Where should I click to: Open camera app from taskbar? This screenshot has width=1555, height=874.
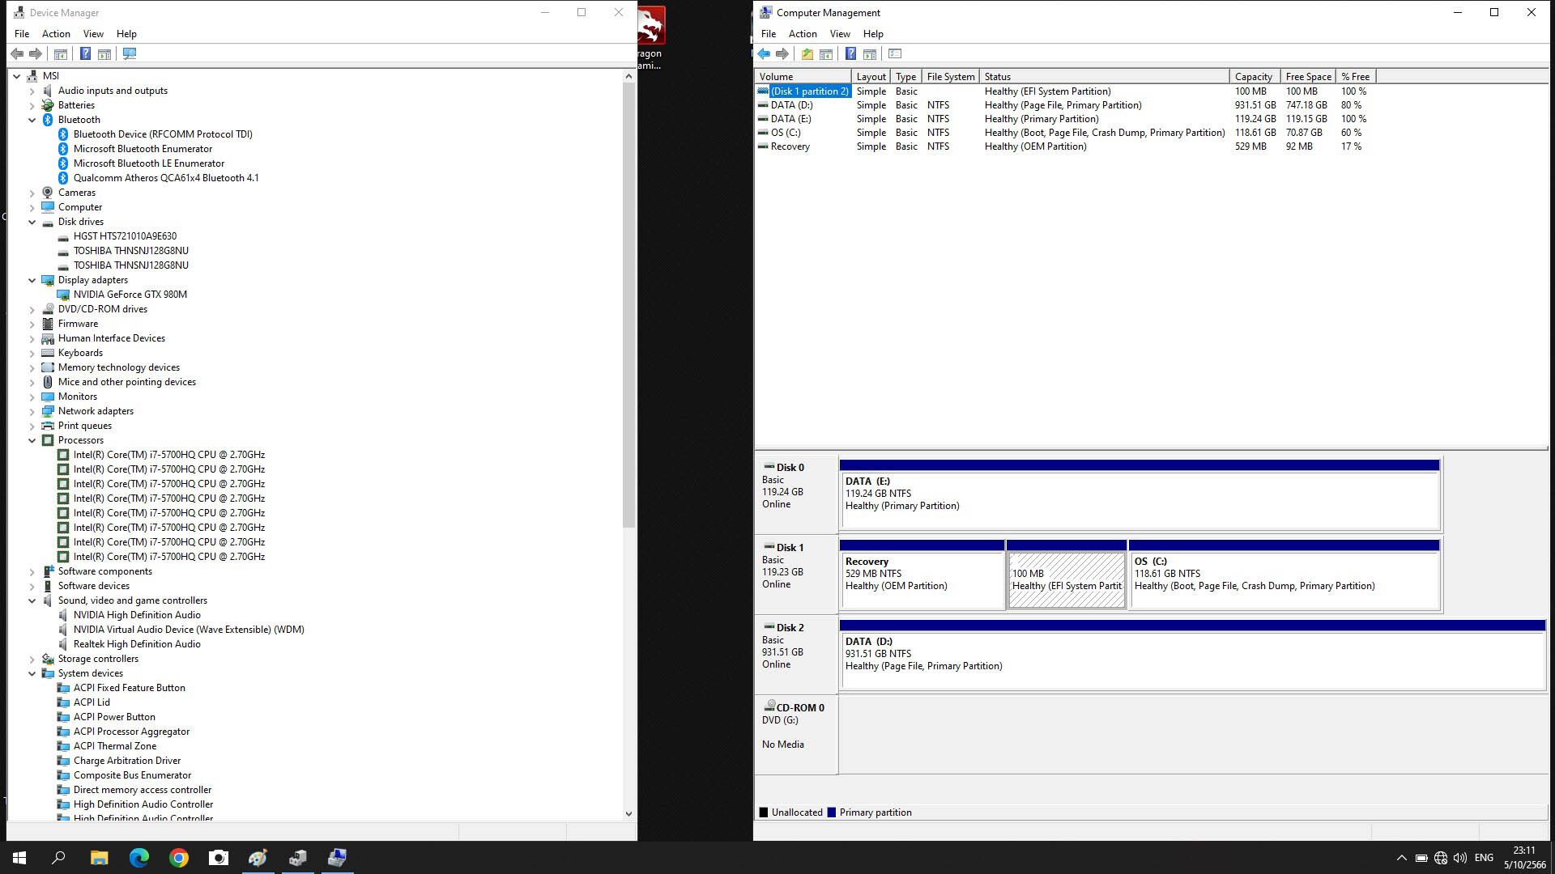(x=219, y=857)
